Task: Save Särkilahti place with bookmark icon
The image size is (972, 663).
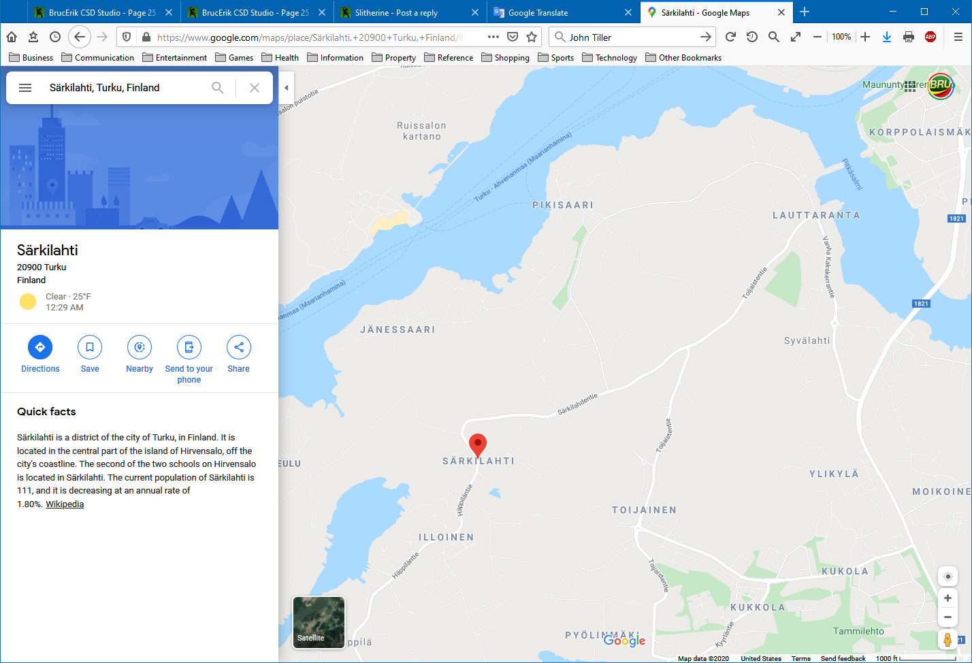Action: tap(90, 347)
